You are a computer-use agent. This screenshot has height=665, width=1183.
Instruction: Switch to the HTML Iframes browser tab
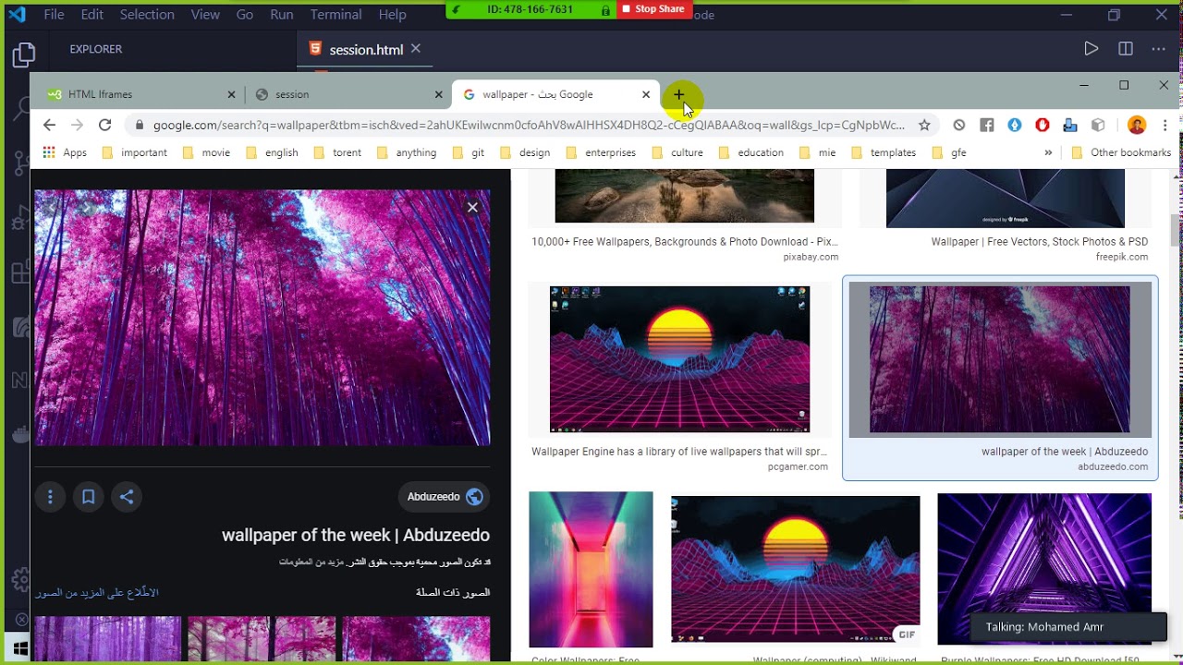pyautogui.click(x=139, y=94)
